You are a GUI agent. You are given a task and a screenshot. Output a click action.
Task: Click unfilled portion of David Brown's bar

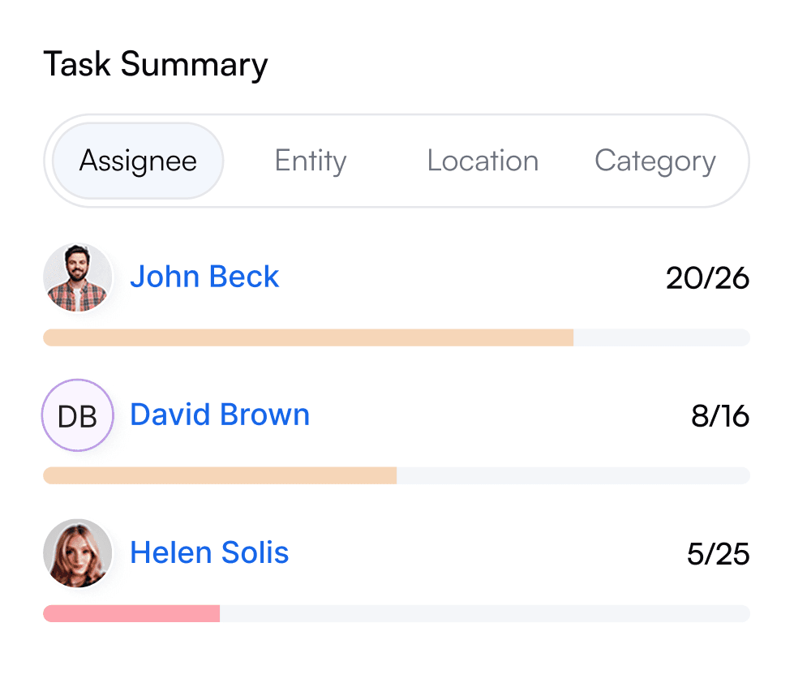coord(573,475)
